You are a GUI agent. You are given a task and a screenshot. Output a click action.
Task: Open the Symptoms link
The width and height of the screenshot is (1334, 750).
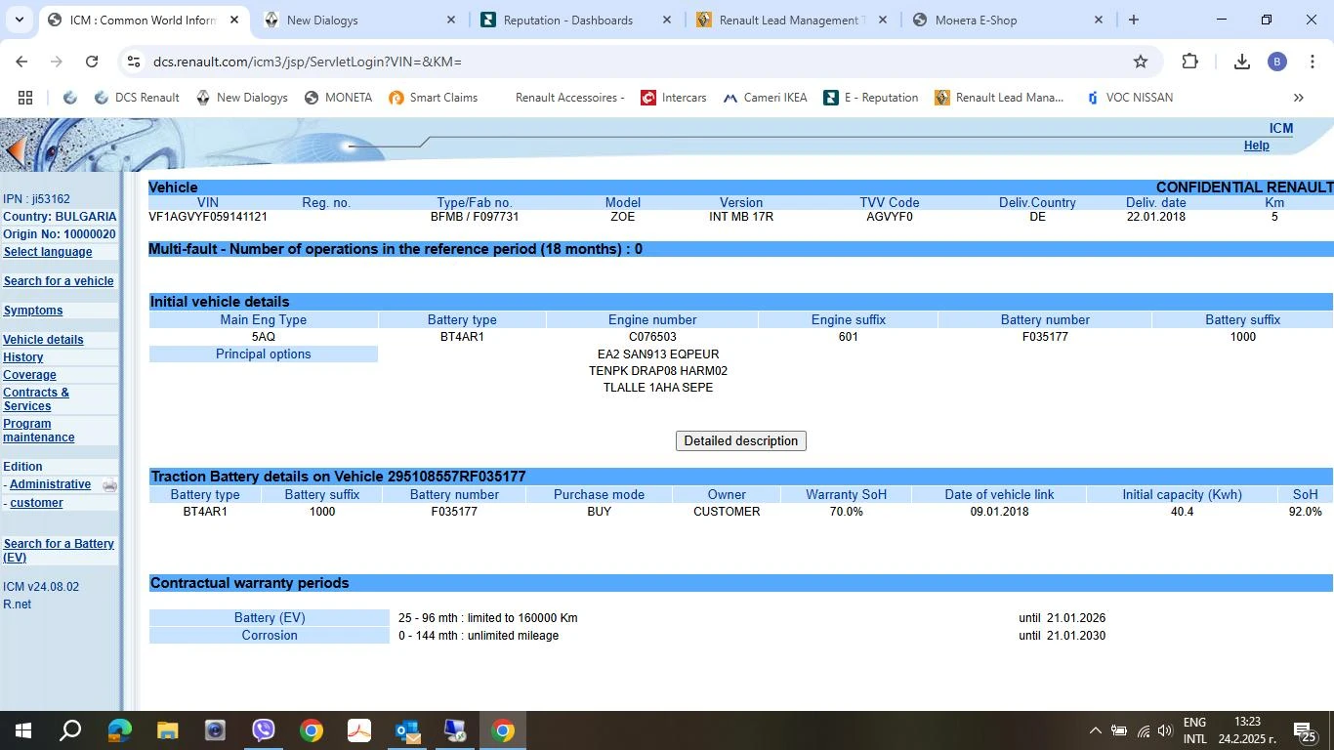33,311
